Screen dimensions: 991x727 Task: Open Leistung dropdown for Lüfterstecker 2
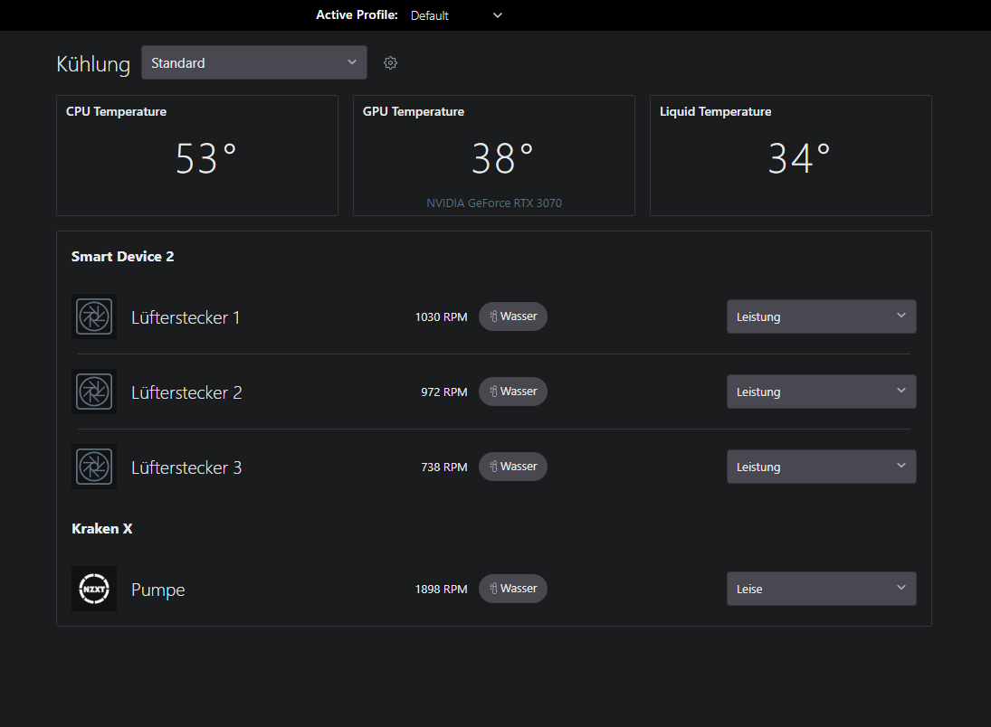[x=821, y=392]
